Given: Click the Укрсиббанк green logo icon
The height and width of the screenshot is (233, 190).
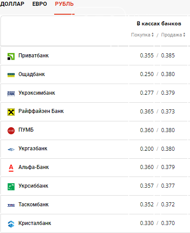Looking at the screenshot, I should (x=11, y=187).
